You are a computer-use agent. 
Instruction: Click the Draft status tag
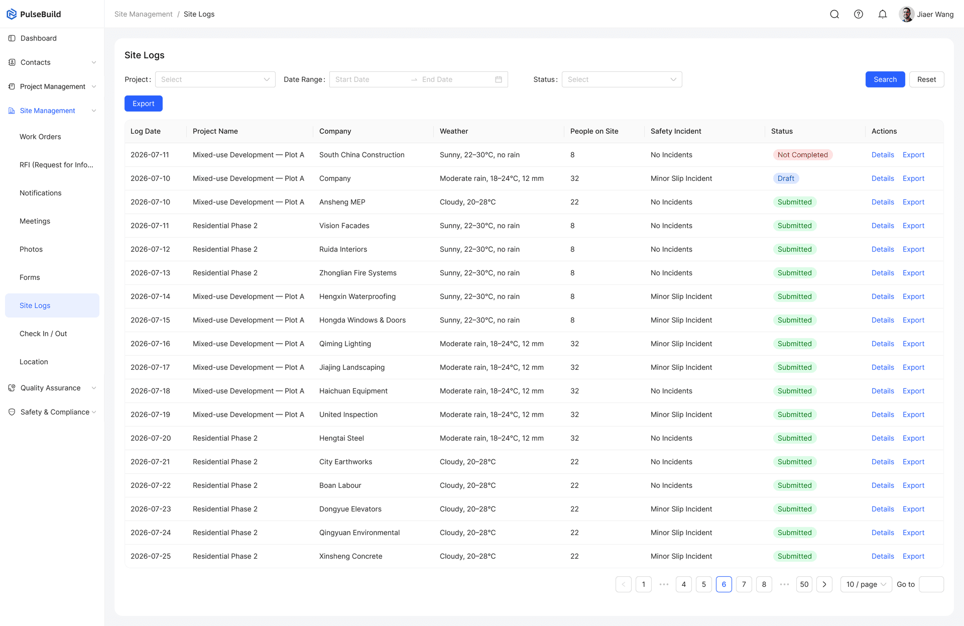pos(786,178)
